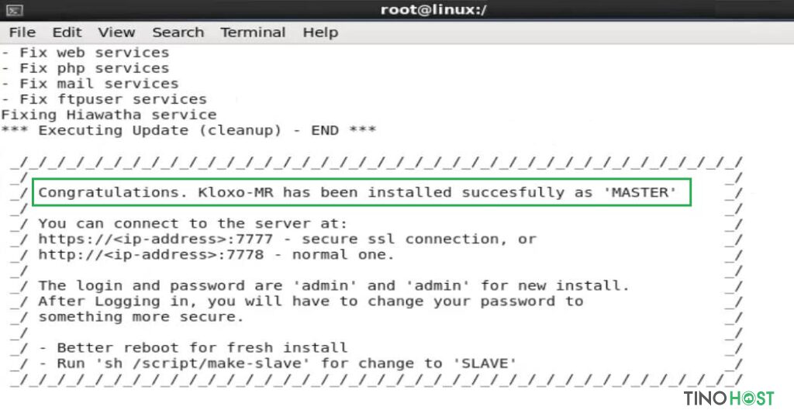Screen dimensions: 794x410
Task: Click the 'Fix php services' output line
Action: (x=85, y=68)
